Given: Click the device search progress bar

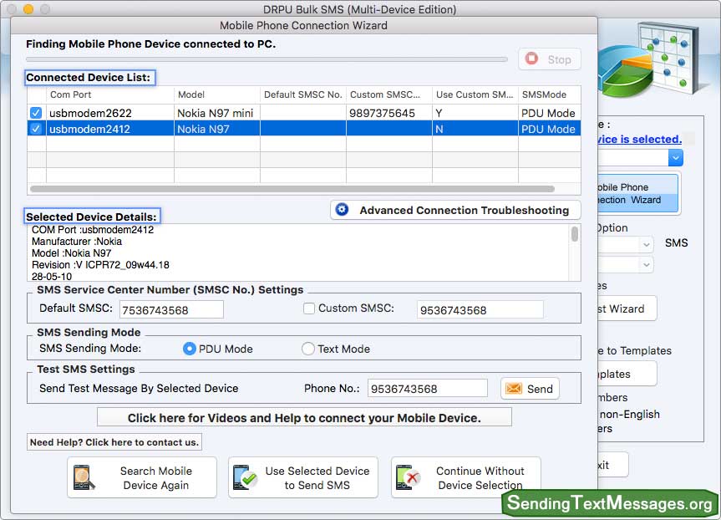Looking at the screenshot, I should [x=267, y=59].
